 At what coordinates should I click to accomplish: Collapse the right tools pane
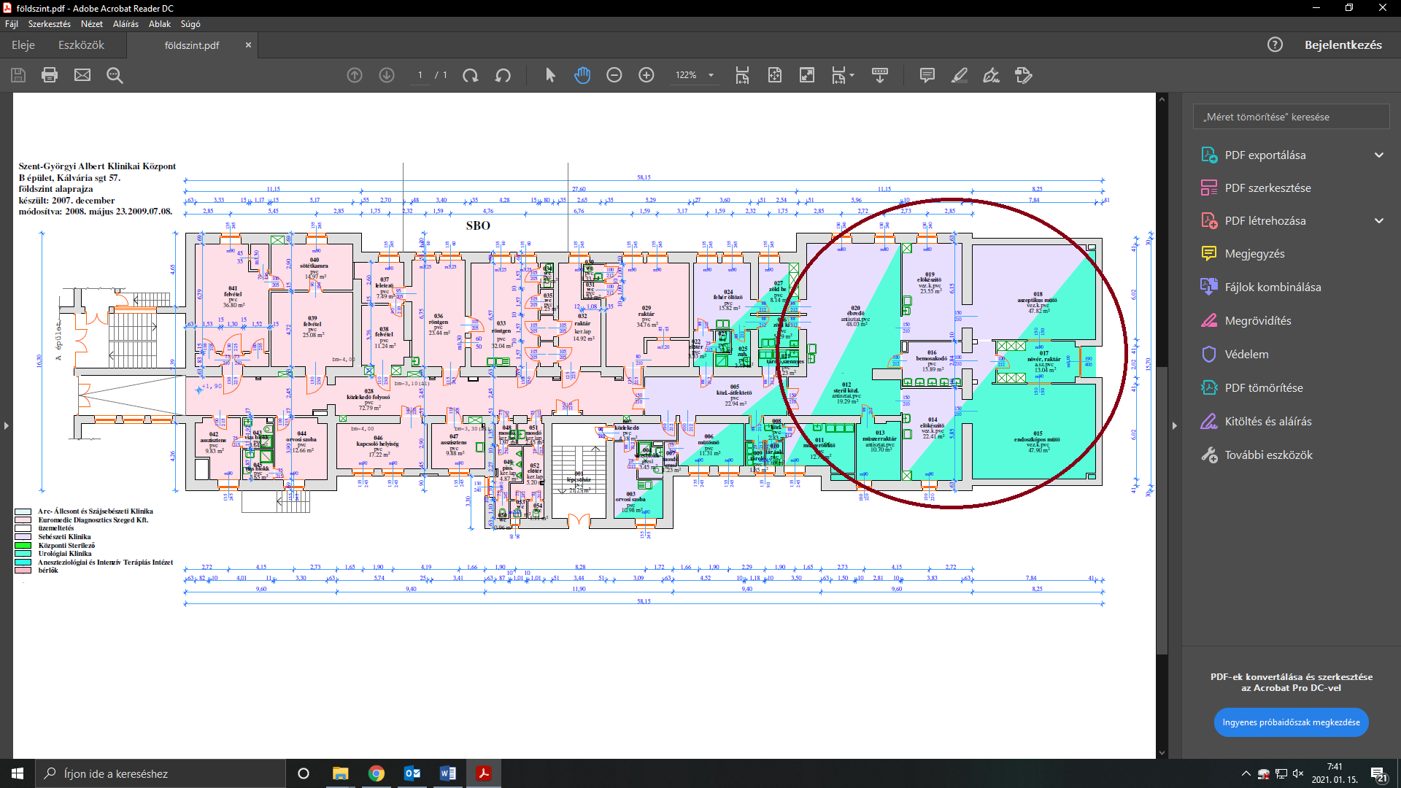click(1174, 425)
